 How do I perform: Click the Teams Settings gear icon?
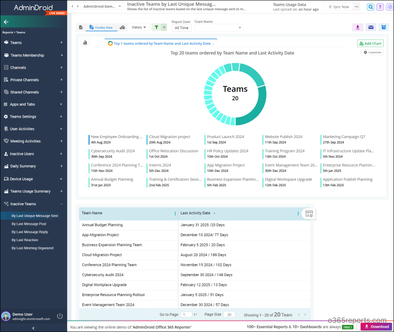tap(6, 116)
